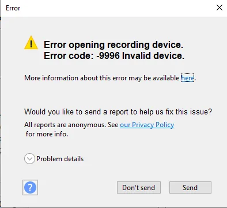Click the 'Error opening recording device.' heading
Screen dimensions: 227x208
(113, 44)
